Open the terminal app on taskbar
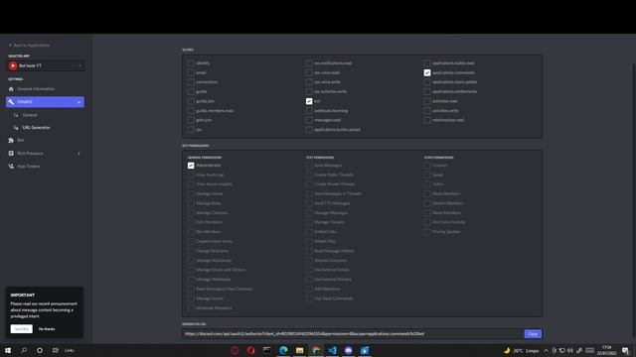Image resolution: width=636 pixels, height=357 pixels. pyautogui.click(x=267, y=350)
